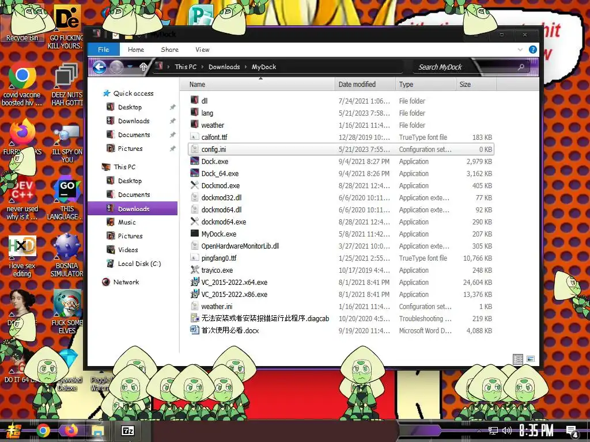Viewport: 590px width, 442px height.
Task: Sort files by Date modified column
Action: tap(365, 84)
